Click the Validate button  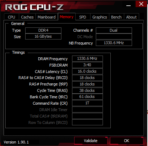91,141
